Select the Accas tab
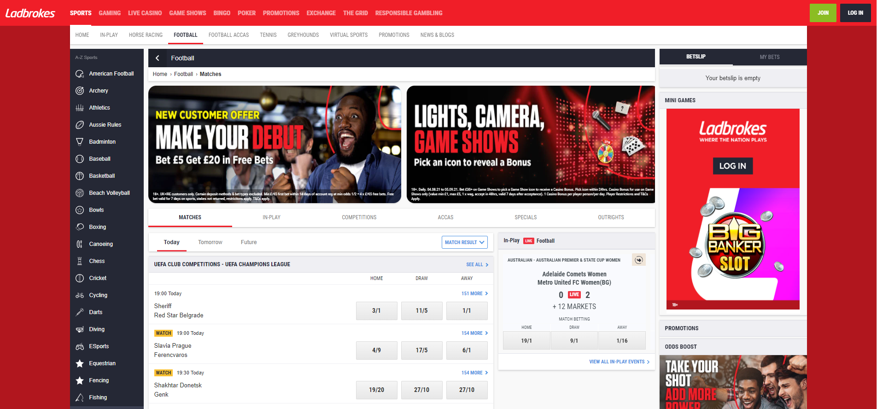The height and width of the screenshot is (409, 877). 445,217
